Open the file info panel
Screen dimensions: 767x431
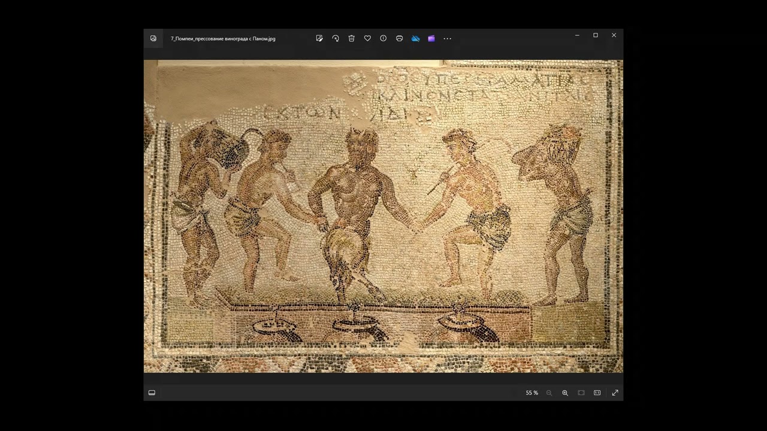tap(383, 38)
